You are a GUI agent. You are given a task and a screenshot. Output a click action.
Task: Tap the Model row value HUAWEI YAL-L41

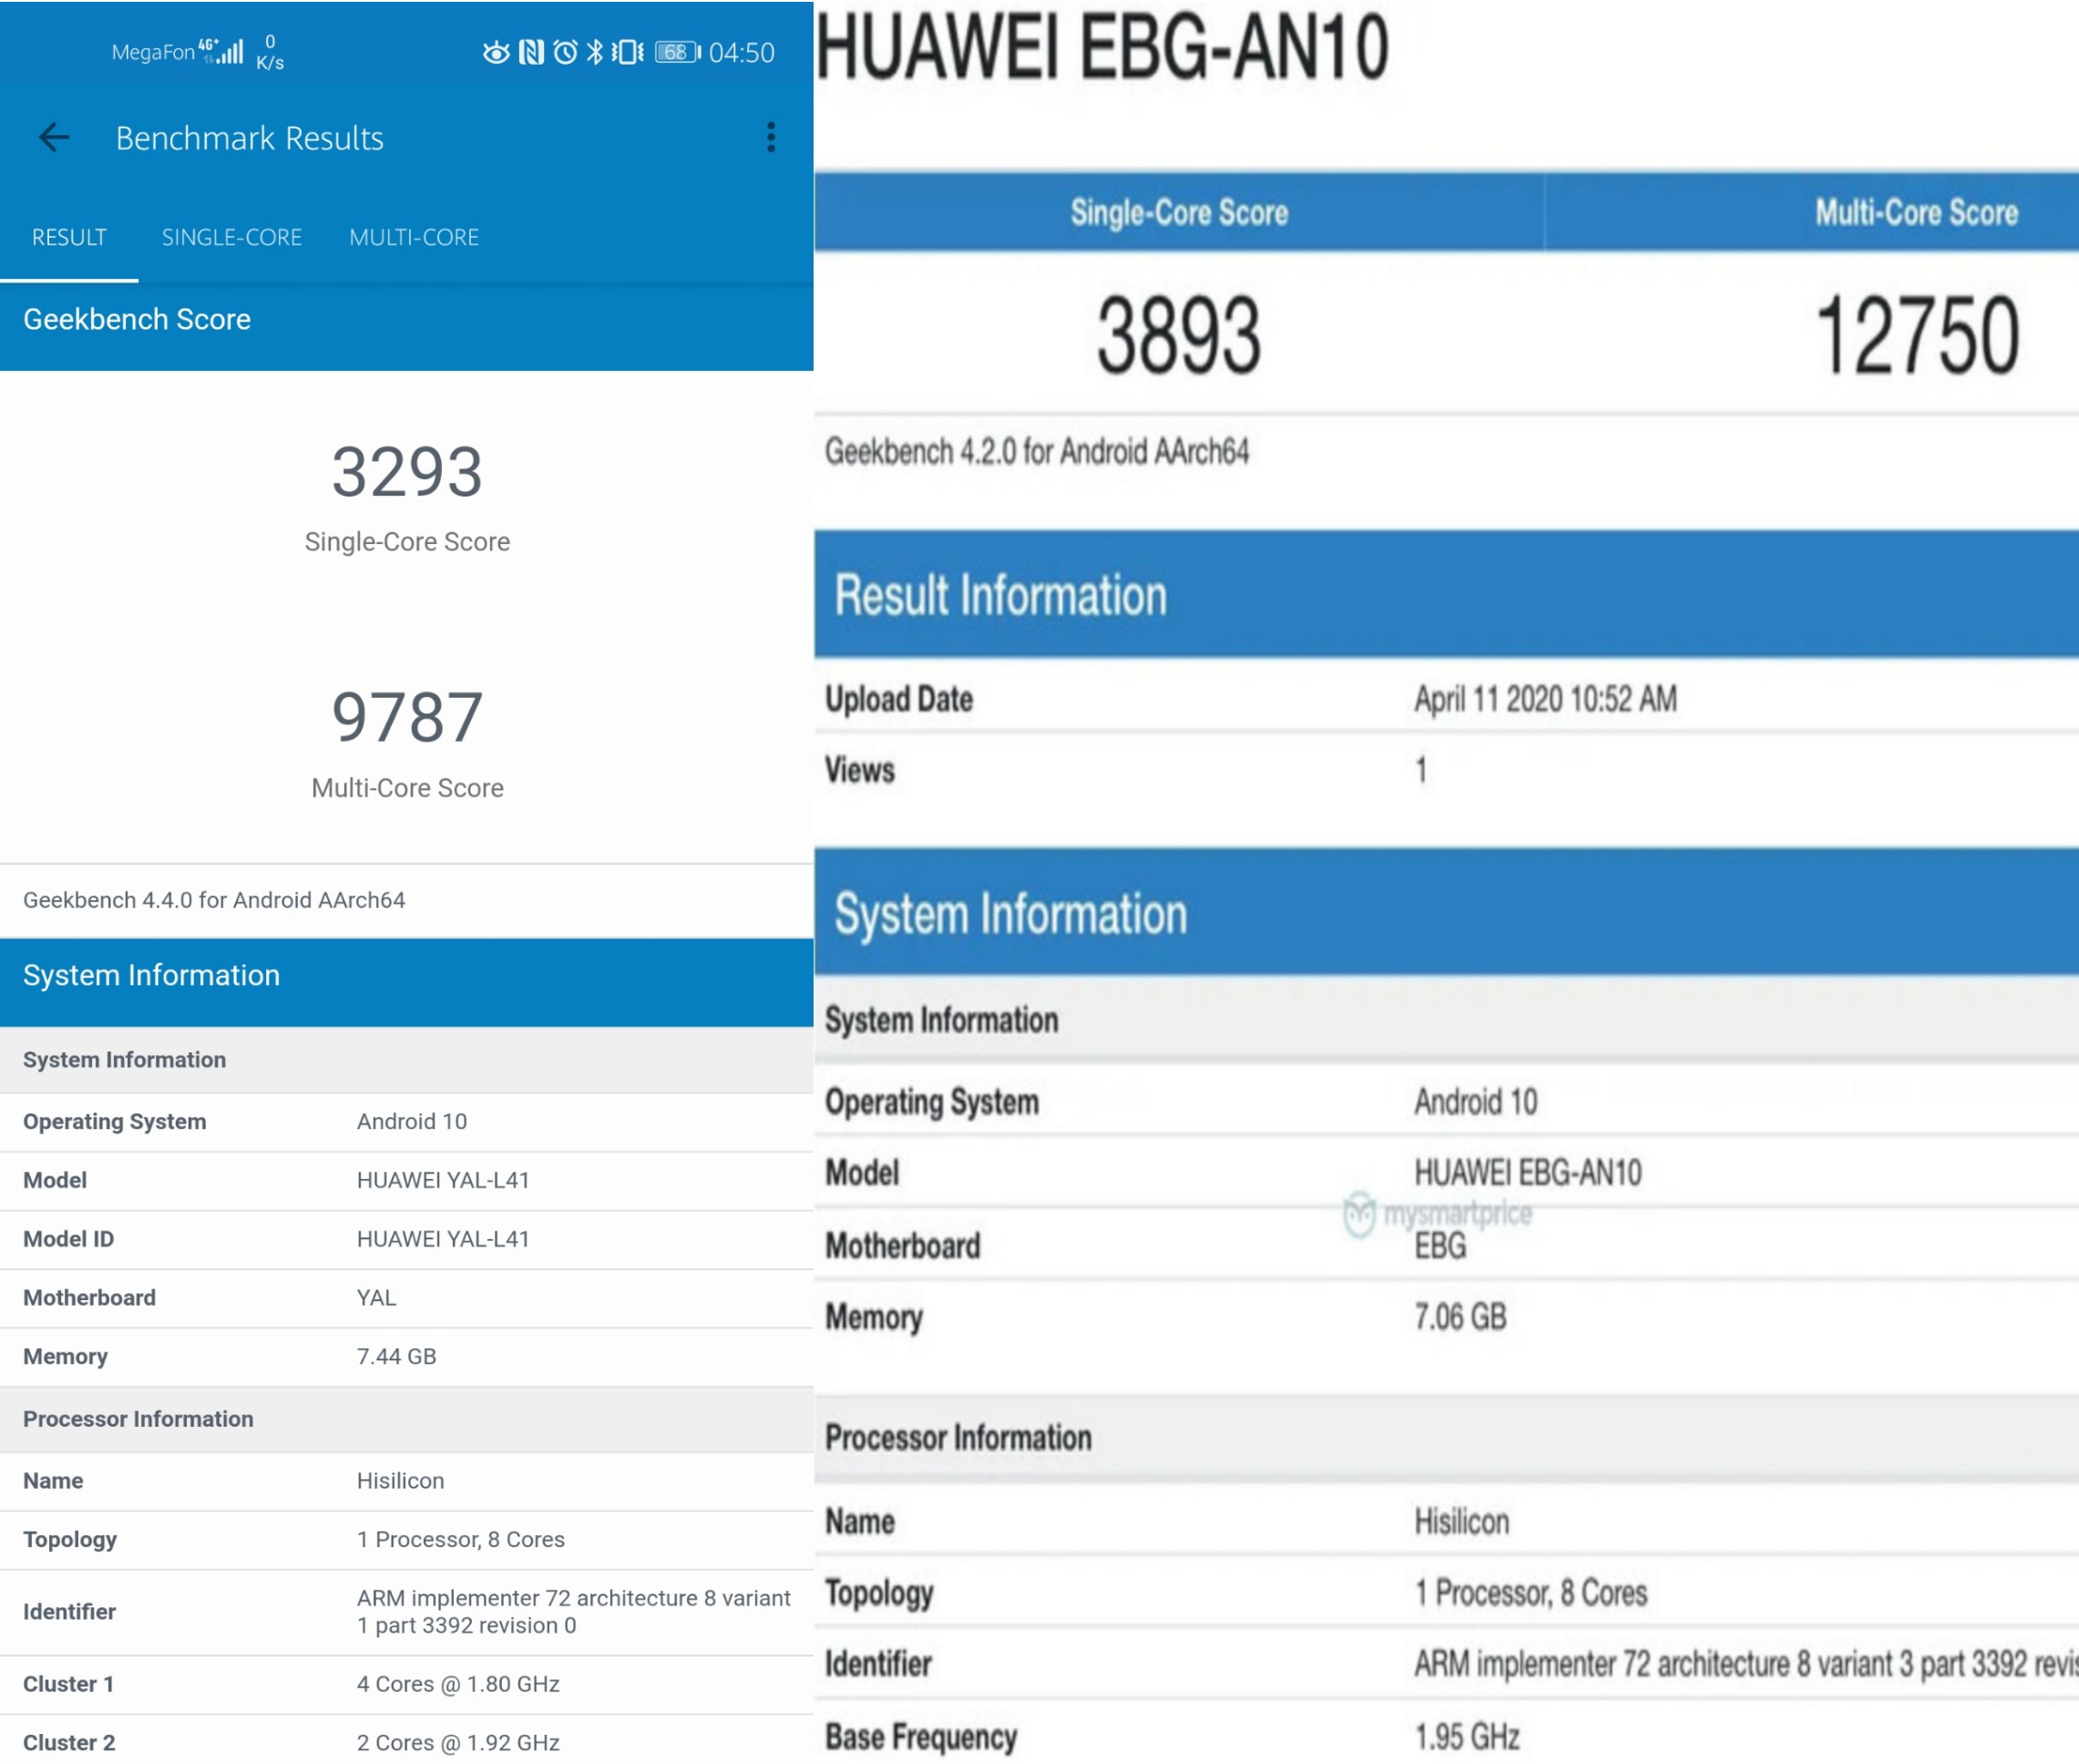pos(443,1180)
